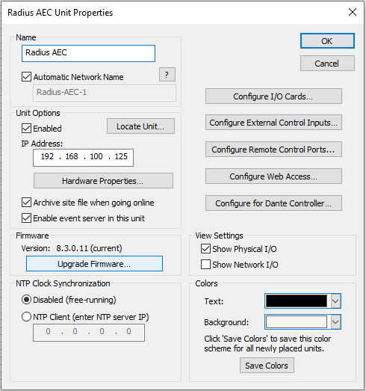366x391 pixels.
Task: Toggle Enable event server in this unit
Action: 26,218
